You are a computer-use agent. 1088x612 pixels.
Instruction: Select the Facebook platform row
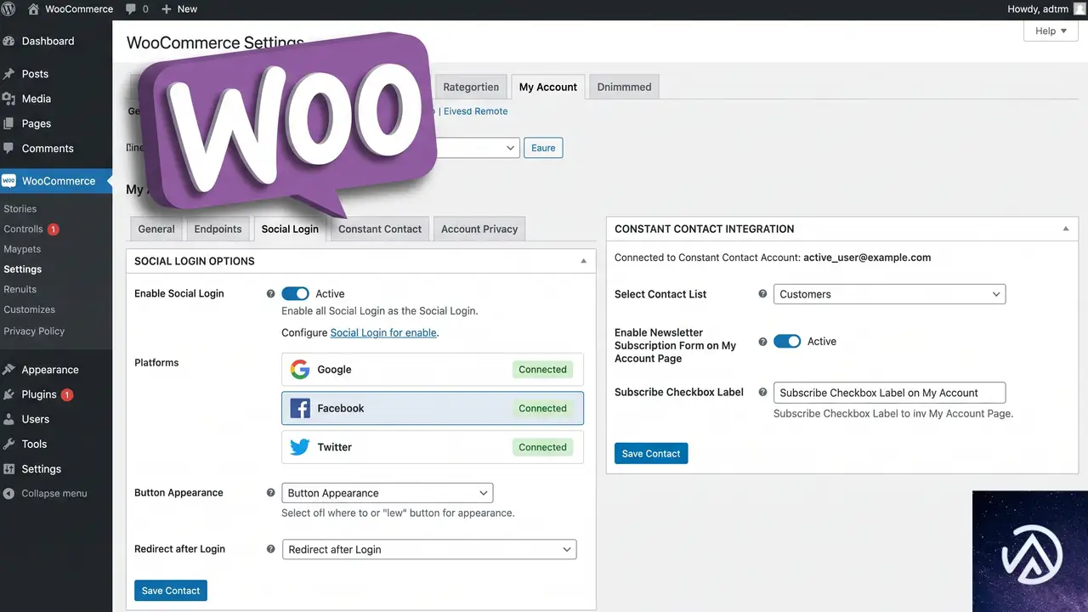click(x=433, y=408)
